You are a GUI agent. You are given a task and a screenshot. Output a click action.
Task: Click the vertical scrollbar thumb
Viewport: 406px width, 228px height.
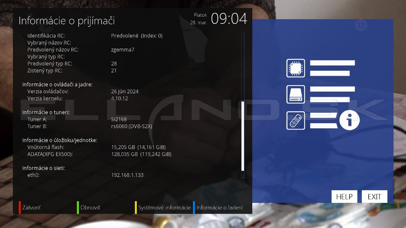pos(243,135)
